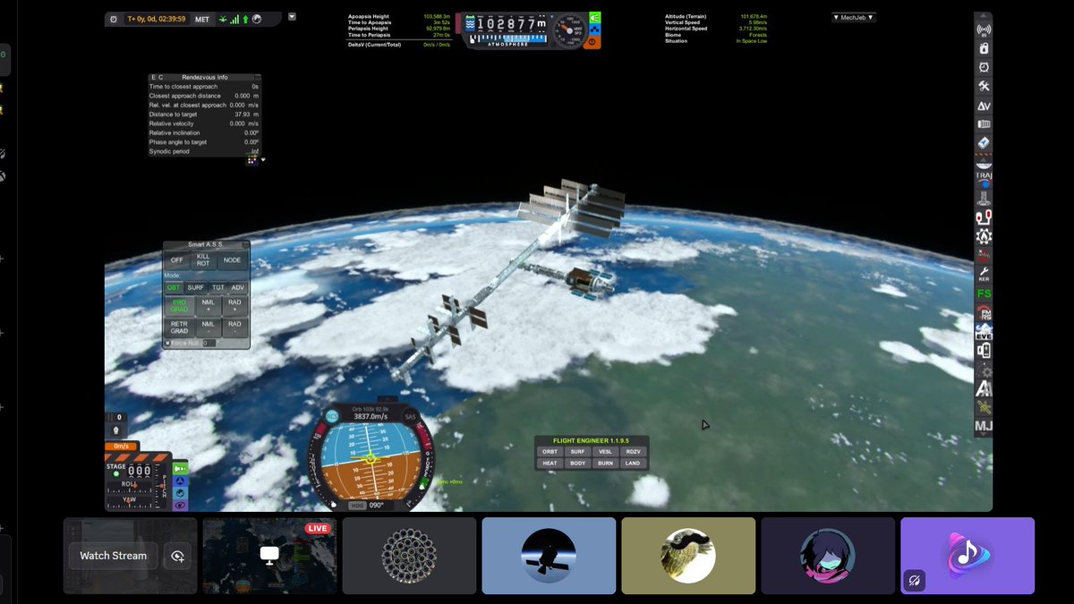Enable the Force Roll checkbox
1074x604 pixels.
pyautogui.click(x=167, y=343)
